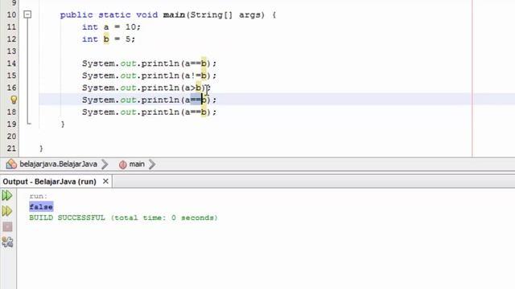Expand the chevron after main breadcrumb

click(152, 164)
